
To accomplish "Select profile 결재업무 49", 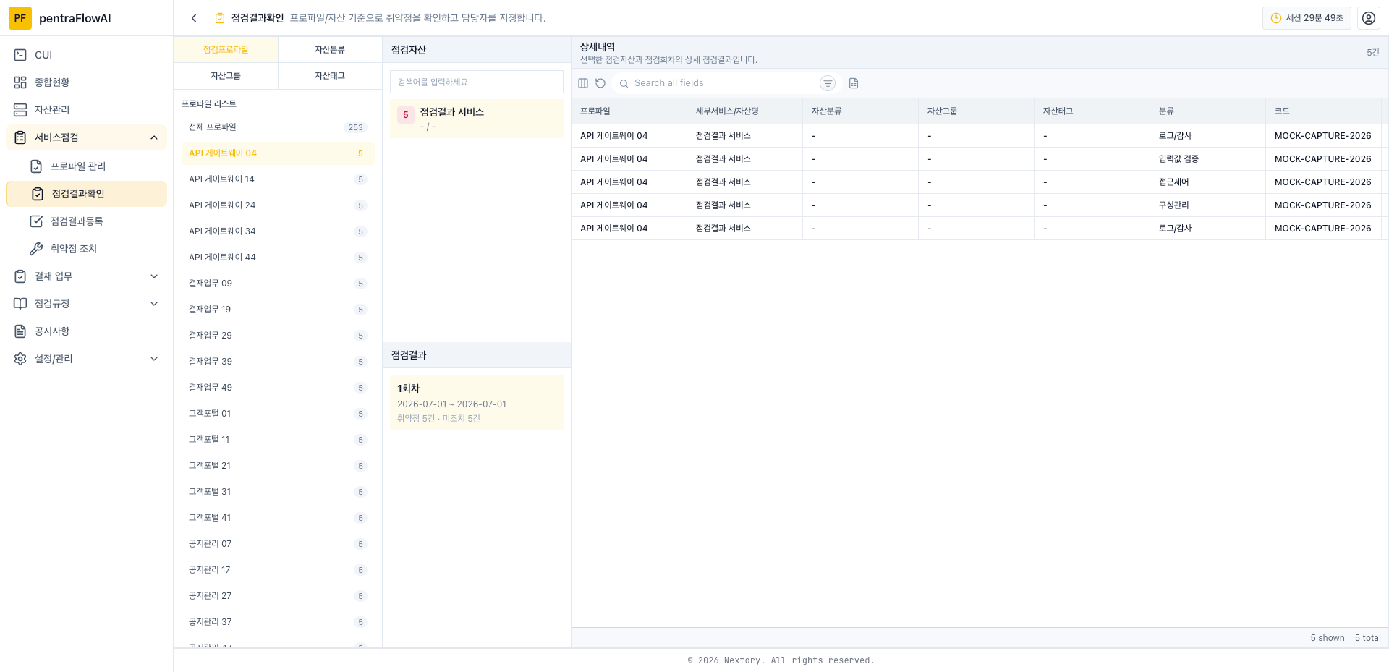I will click(x=278, y=388).
